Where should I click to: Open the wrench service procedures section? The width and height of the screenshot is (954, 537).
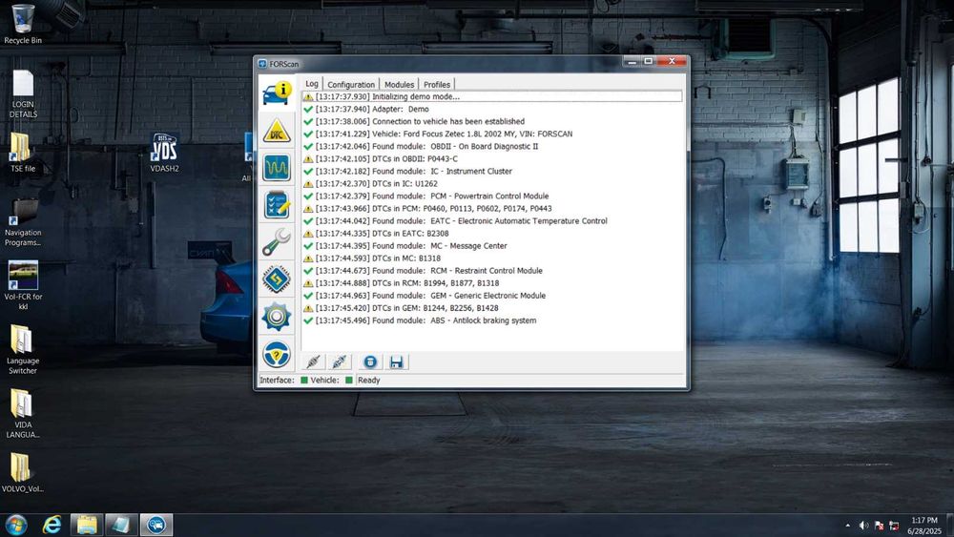pyautogui.click(x=277, y=242)
